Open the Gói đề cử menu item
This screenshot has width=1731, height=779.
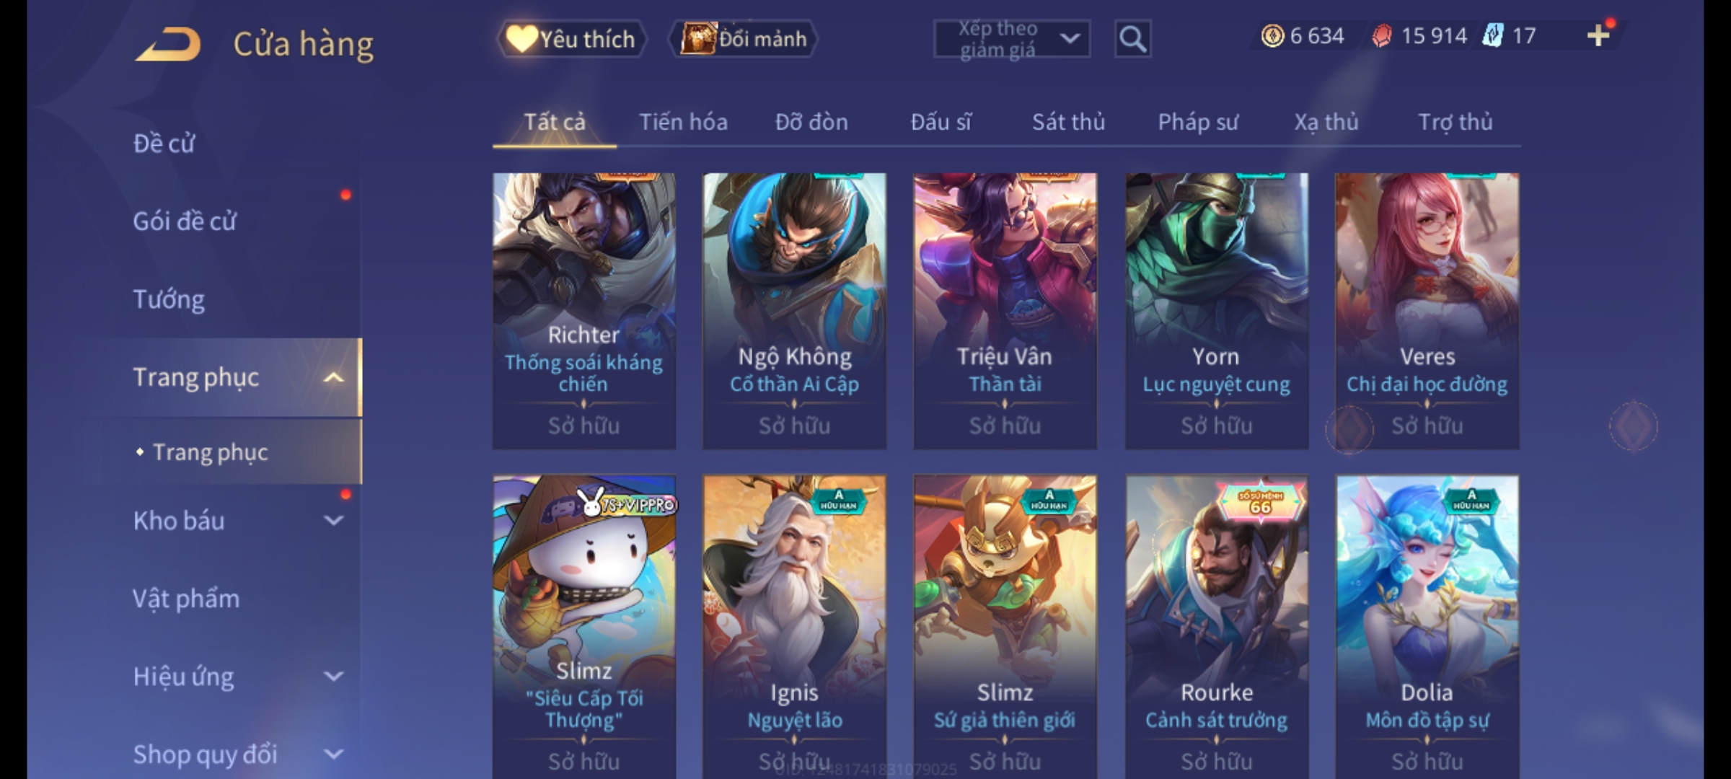pyautogui.click(x=184, y=221)
